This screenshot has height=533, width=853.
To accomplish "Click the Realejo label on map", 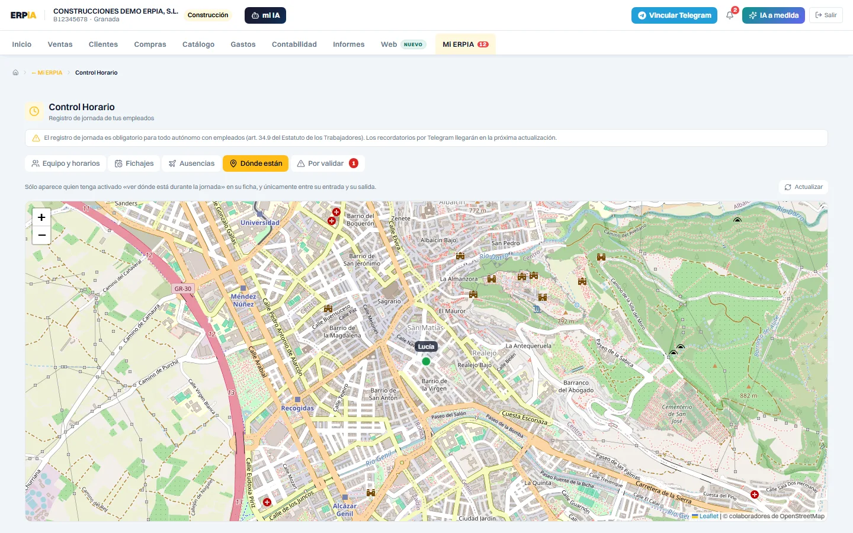I will pos(485,354).
